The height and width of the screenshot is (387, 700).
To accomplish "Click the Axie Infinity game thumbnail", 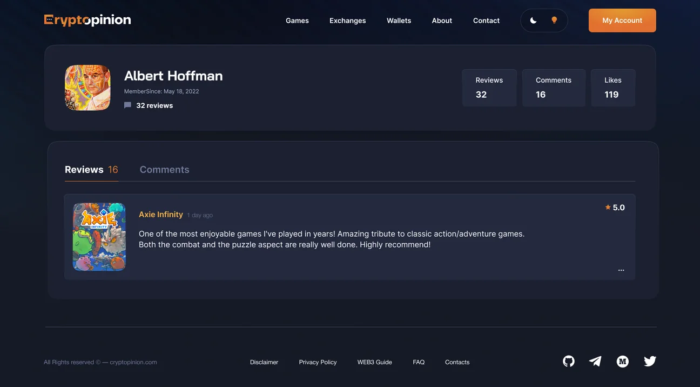I will [x=99, y=237].
